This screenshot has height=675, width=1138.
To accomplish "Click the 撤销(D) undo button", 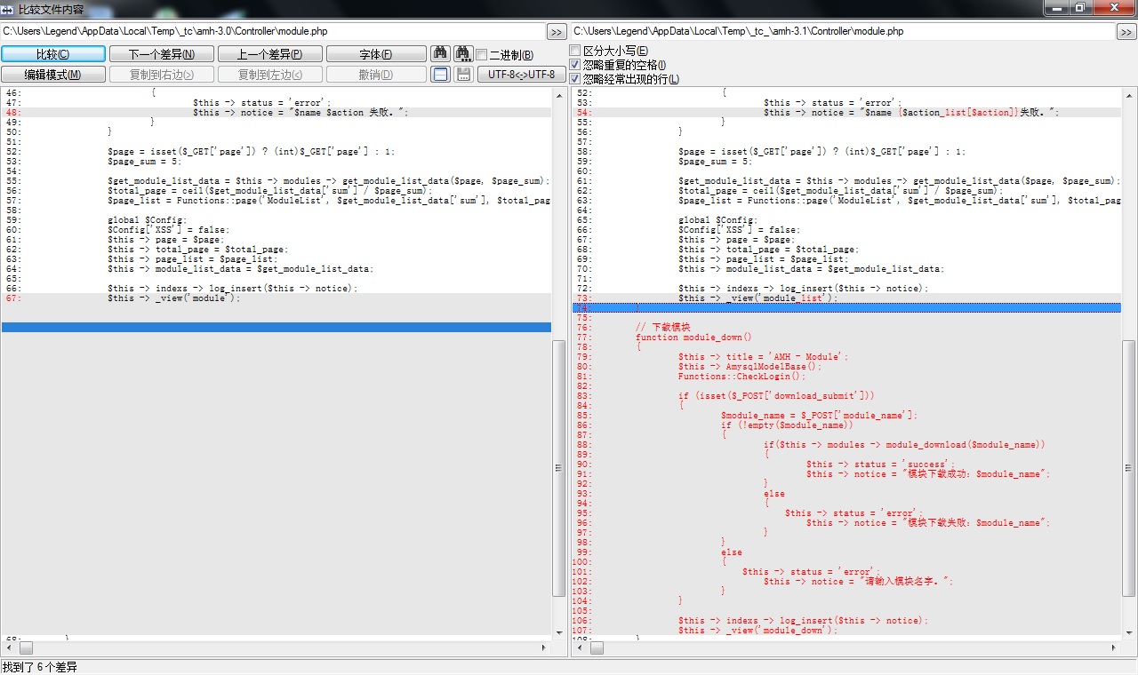I will pyautogui.click(x=376, y=75).
